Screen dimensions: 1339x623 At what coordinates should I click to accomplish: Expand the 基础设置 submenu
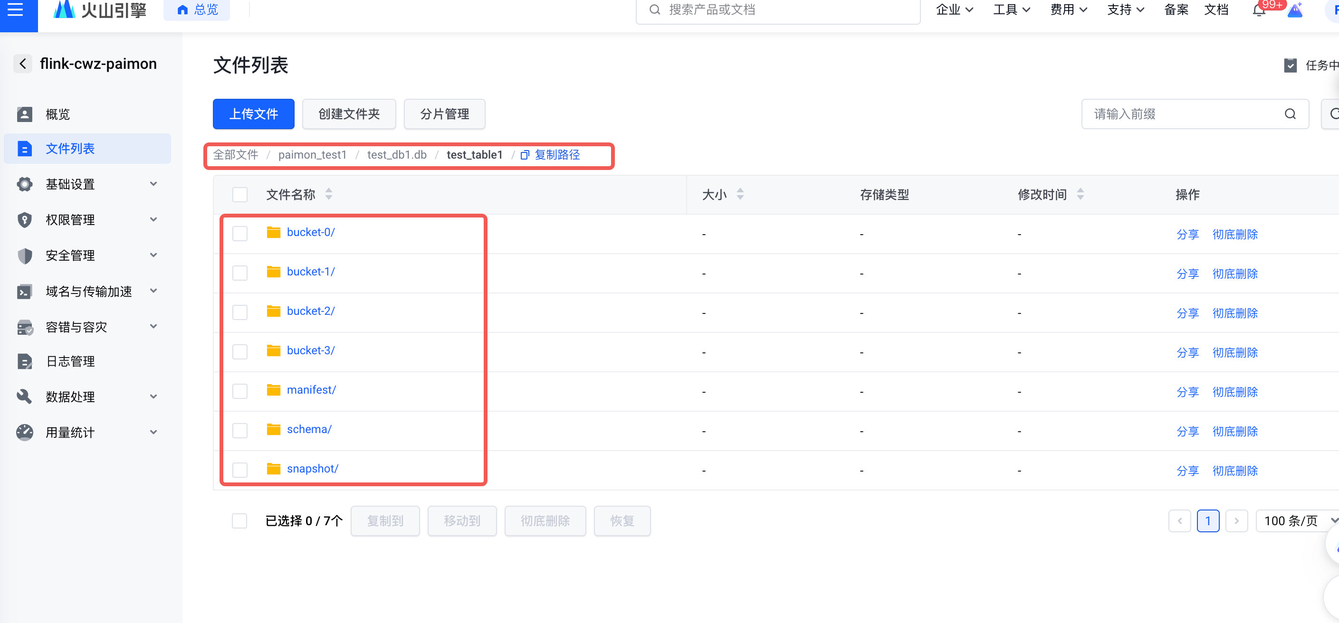click(153, 184)
